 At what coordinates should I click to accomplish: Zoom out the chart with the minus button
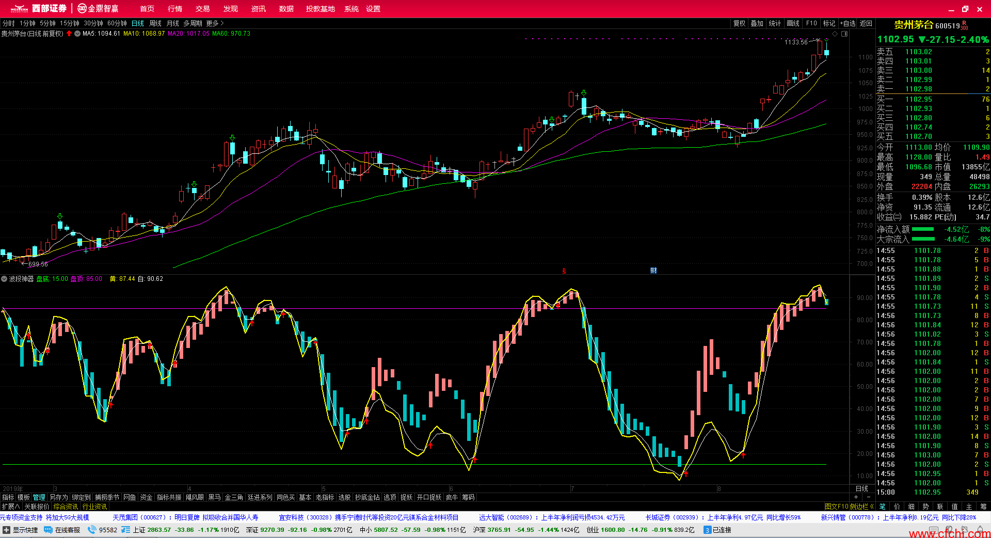click(869, 497)
